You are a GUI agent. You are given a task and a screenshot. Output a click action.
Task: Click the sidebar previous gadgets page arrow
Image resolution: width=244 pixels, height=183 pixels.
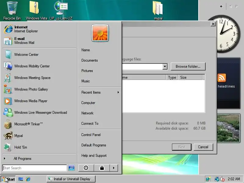click(231, 6)
